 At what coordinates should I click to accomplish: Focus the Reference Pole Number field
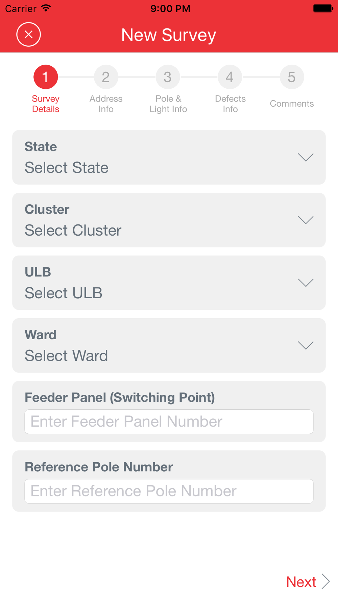pos(169,491)
